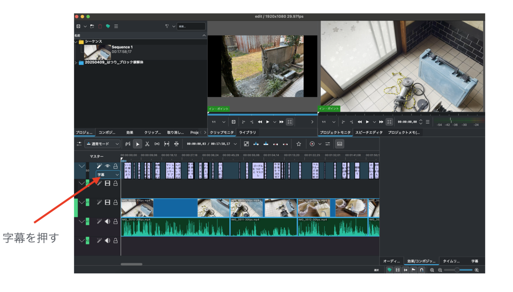Create a new folder in project bin

point(92,26)
